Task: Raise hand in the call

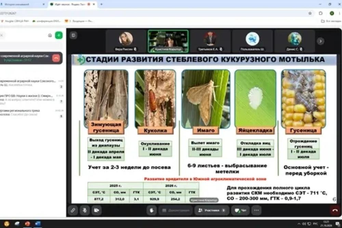Action: (152, 210)
